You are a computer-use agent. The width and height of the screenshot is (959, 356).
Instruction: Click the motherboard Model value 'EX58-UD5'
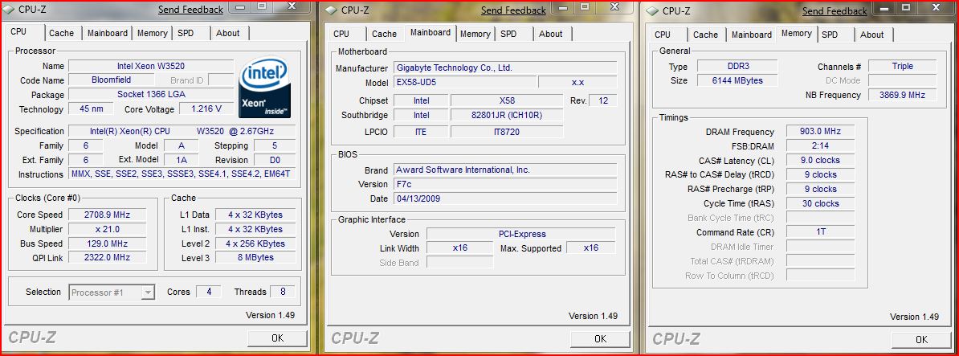pos(464,82)
